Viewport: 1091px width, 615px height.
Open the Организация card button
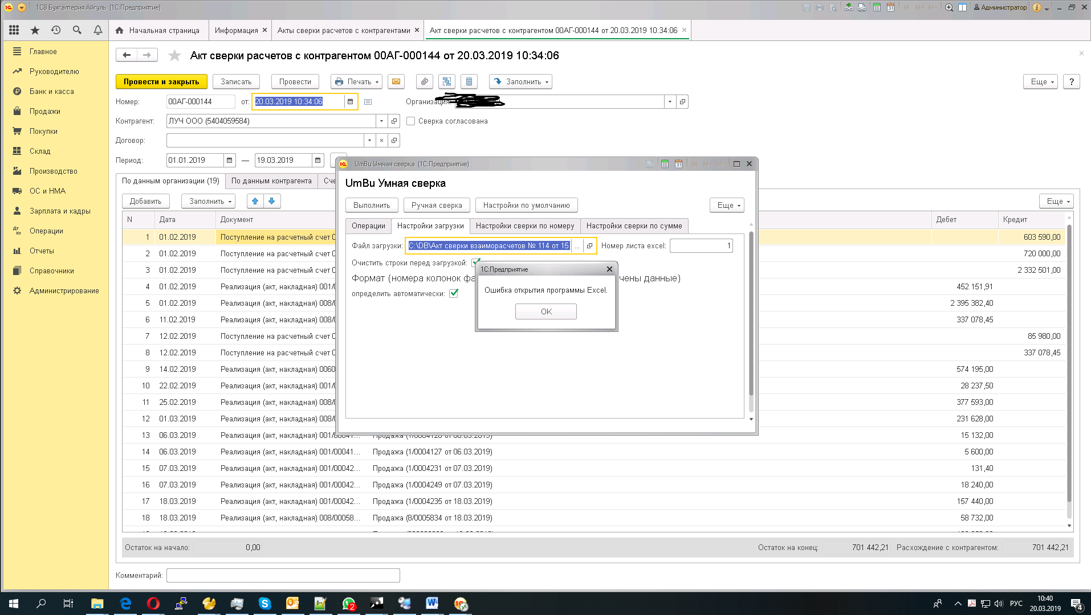pos(682,101)
